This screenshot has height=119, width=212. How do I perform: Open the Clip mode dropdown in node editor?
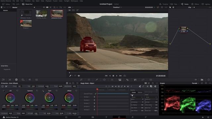pyautogui.click(x=190, y=7)
